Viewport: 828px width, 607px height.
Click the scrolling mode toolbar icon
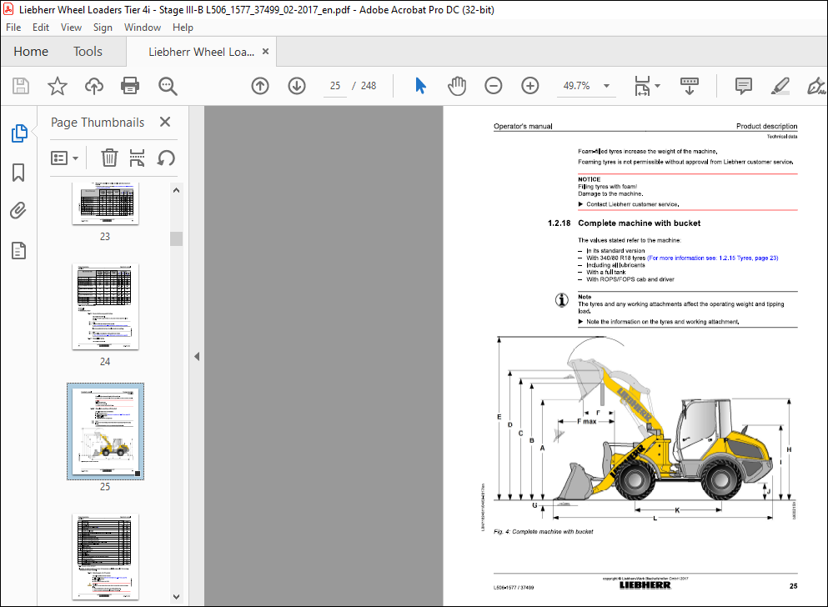(x=689, y=86)
